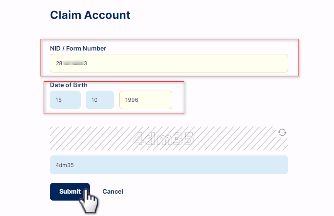
Task: Select the birth day field showing 15
Action: click(x=65, y=100)
